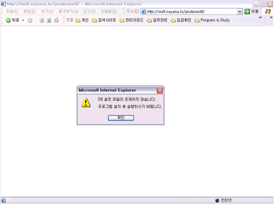The width and height of the screenshot is (276, 204).
Task: Refresh the page using the toolbar icon
Action: click(x=49, y=20)
